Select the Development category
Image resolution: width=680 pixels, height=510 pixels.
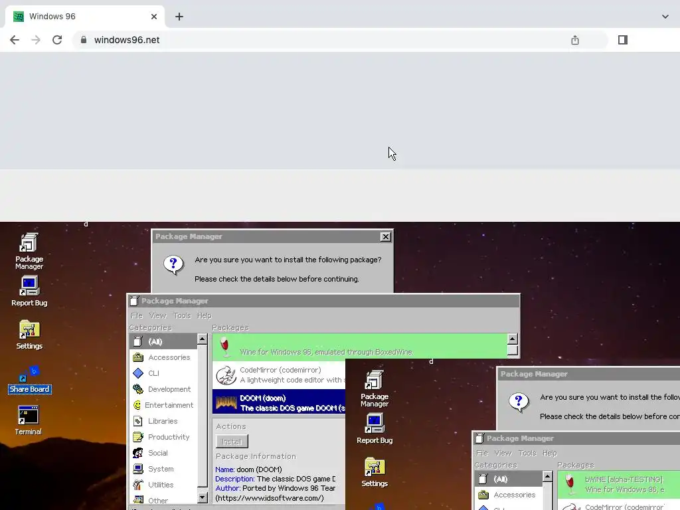[x=163, y=389]
